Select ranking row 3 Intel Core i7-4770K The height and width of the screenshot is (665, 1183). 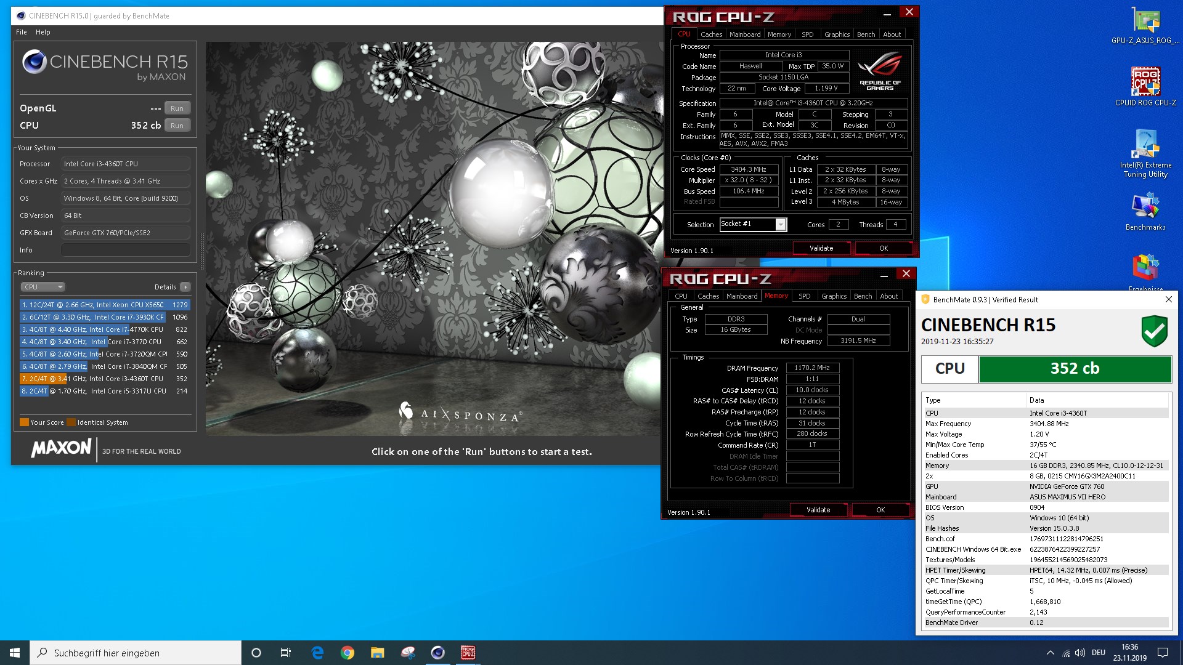[x=105, y=329]
